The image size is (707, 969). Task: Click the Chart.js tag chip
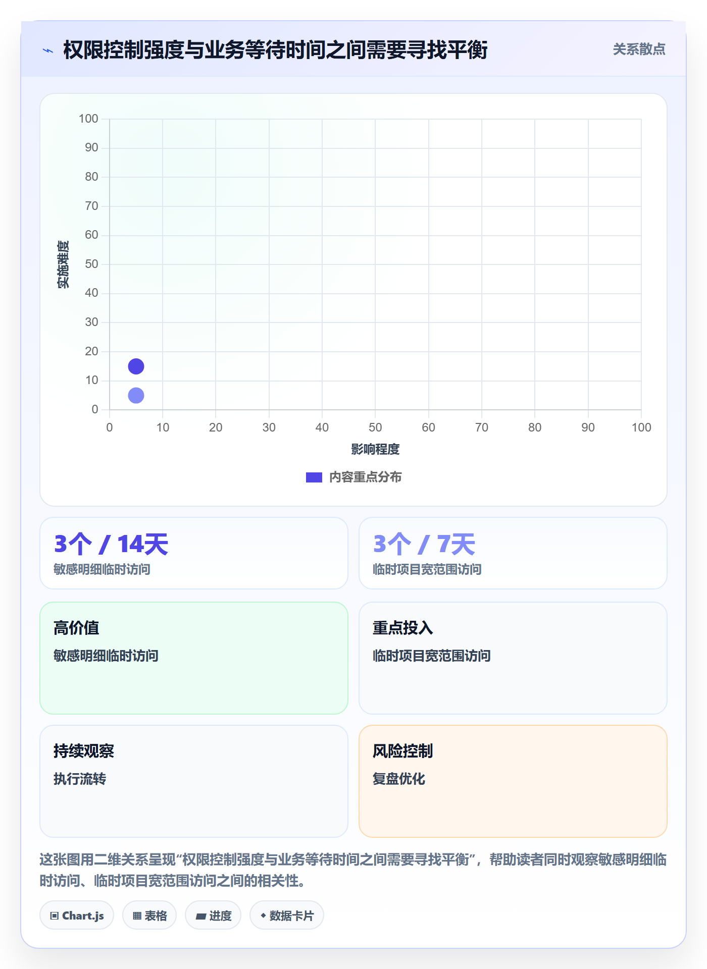tap(77, 916)
